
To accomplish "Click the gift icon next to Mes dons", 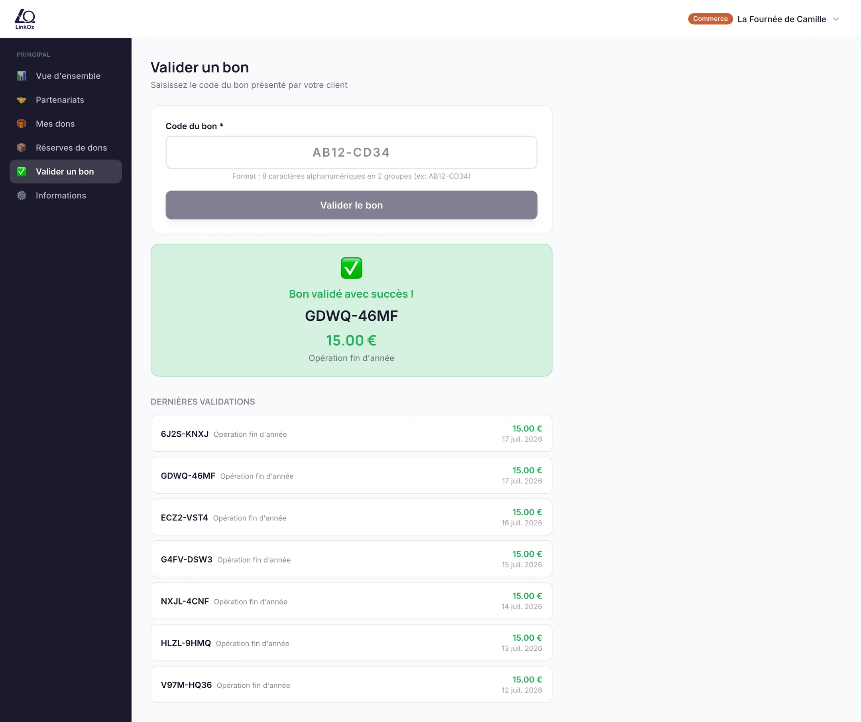I will pyautogui.click(x=21, y=124).
